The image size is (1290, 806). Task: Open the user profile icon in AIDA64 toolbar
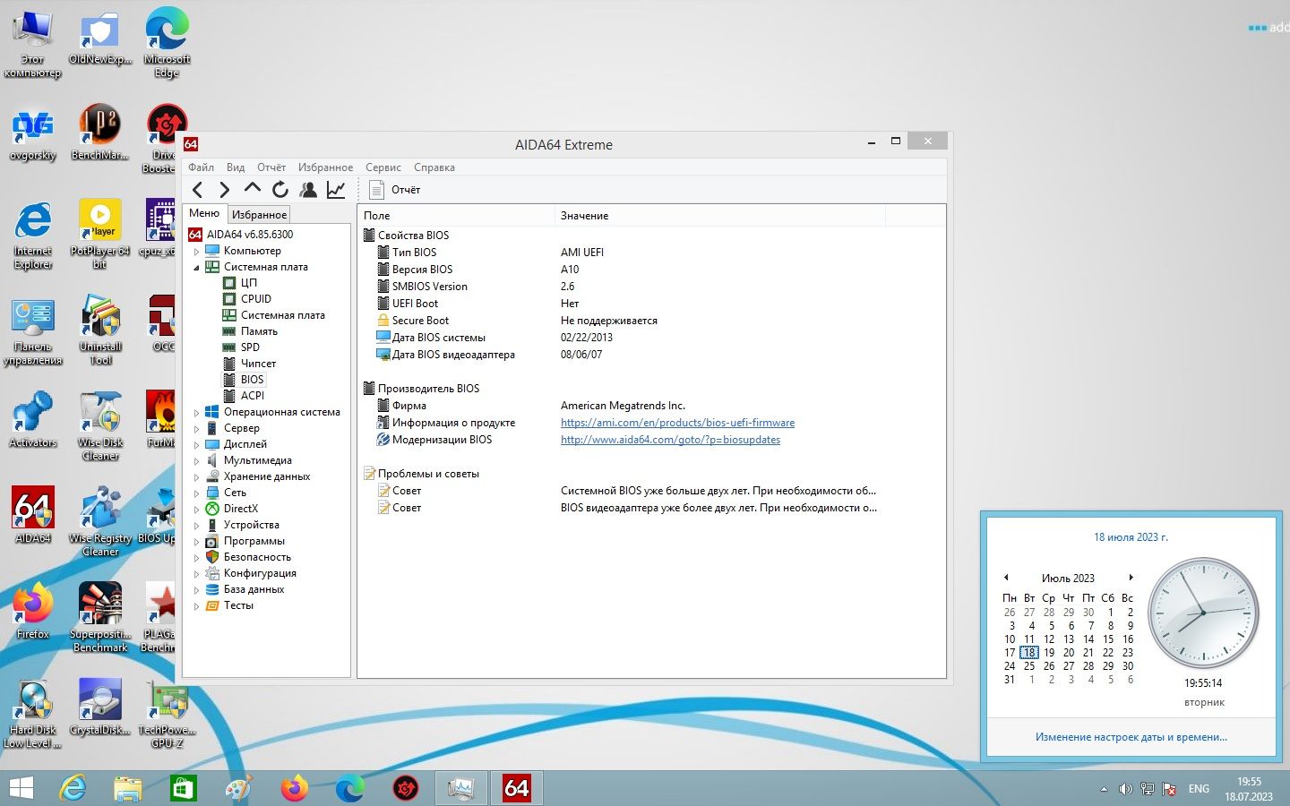pos(308,190)
